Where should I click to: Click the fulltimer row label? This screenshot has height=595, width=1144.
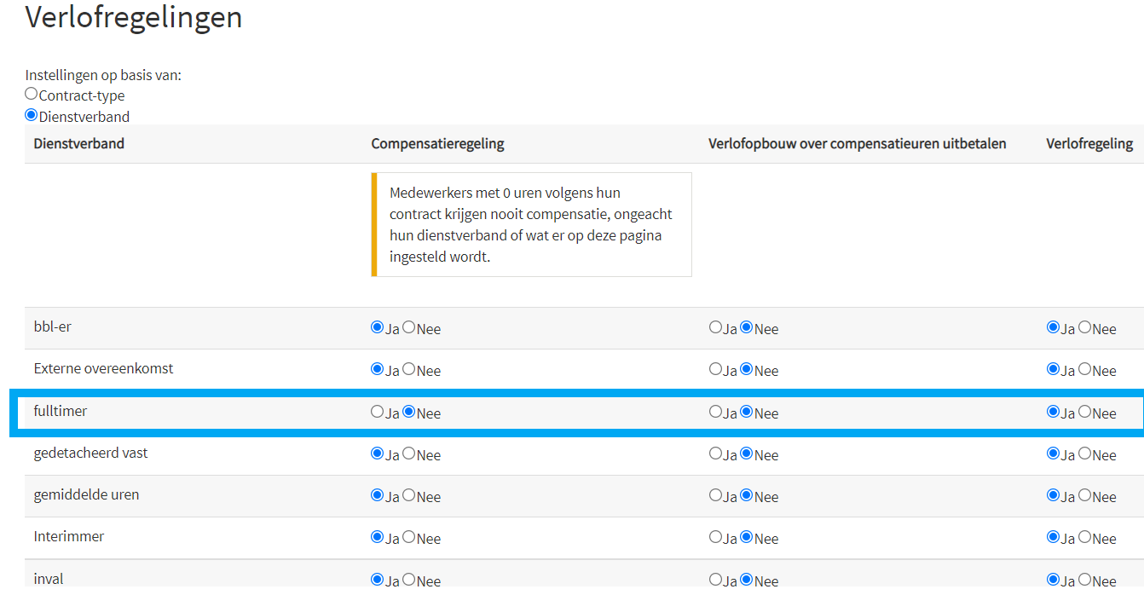tap(61, 411)
